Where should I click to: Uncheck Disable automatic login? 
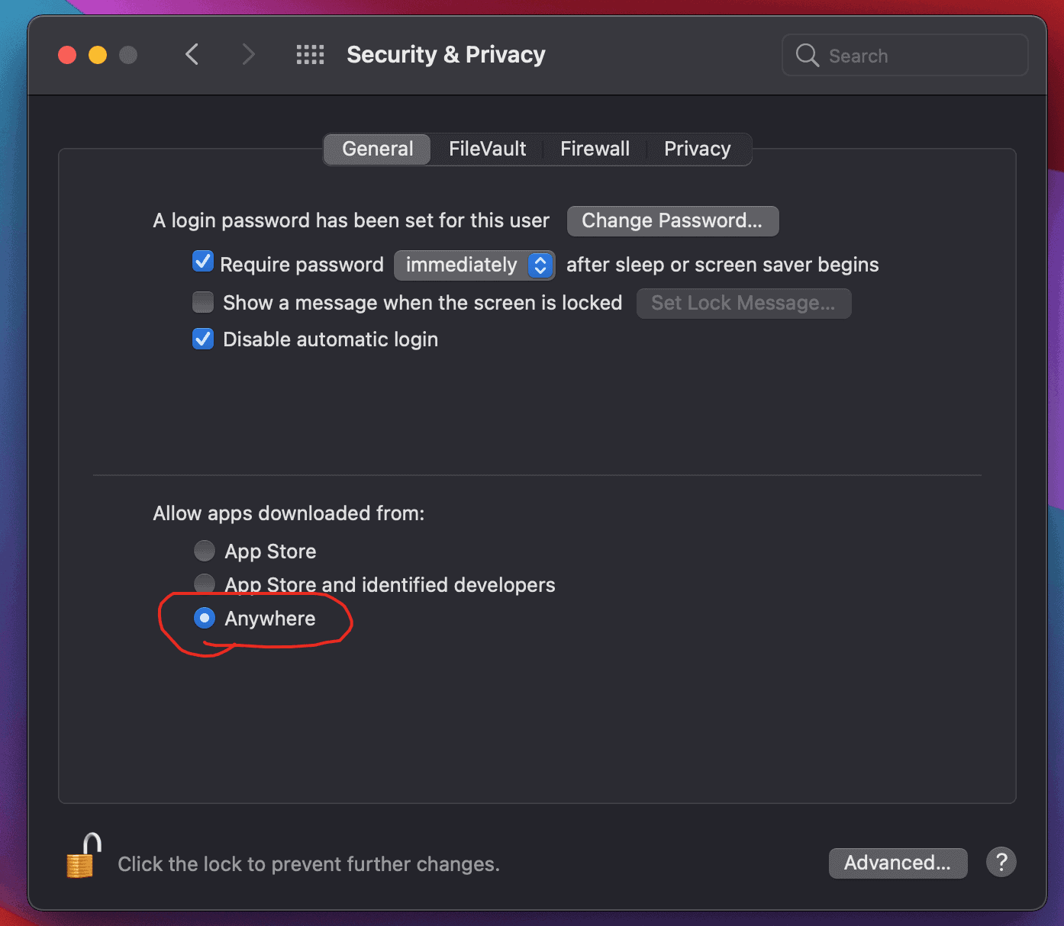[203, 339]
